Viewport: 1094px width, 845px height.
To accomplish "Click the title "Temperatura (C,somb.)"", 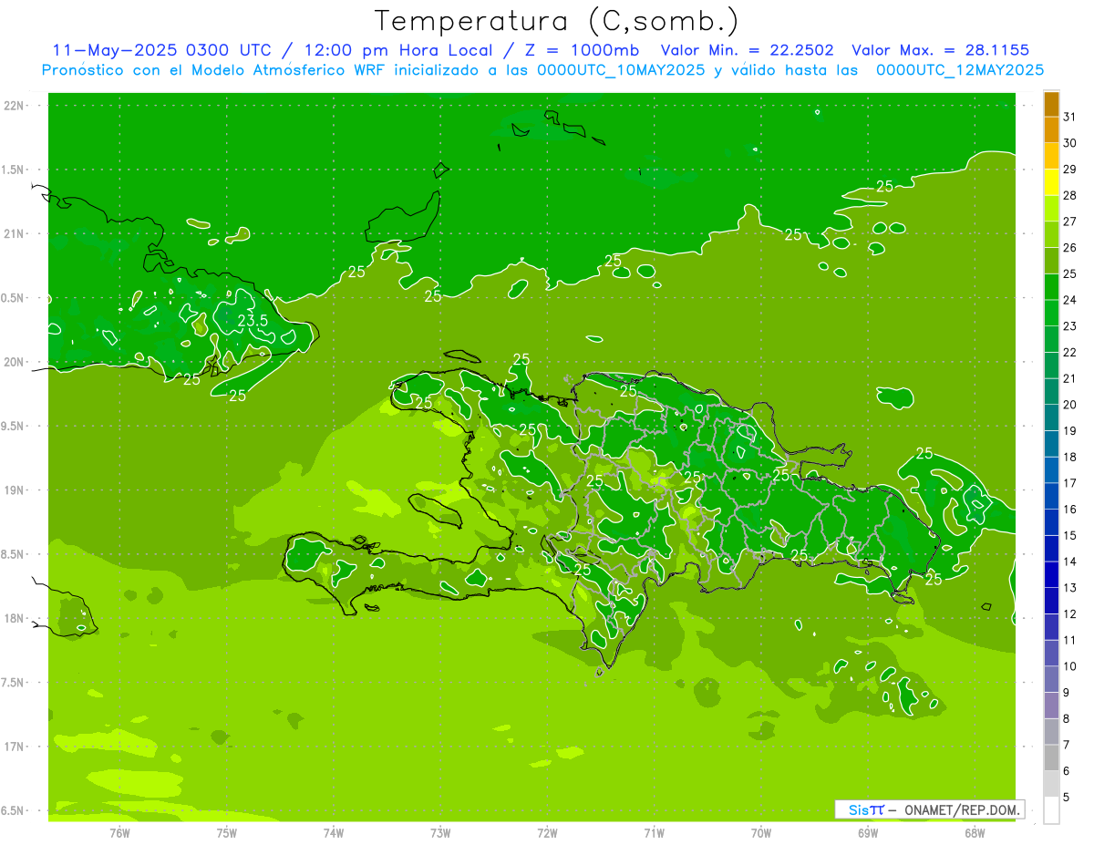I will coord(557,21).
